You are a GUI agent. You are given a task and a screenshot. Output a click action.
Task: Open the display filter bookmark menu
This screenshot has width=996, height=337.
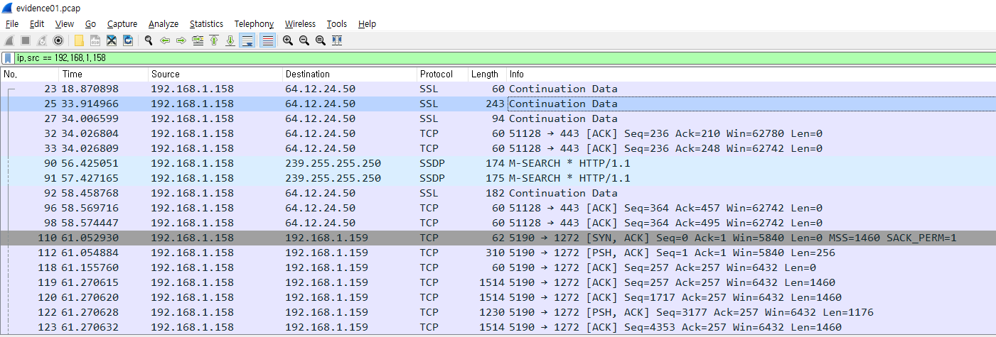coord(7,57)
